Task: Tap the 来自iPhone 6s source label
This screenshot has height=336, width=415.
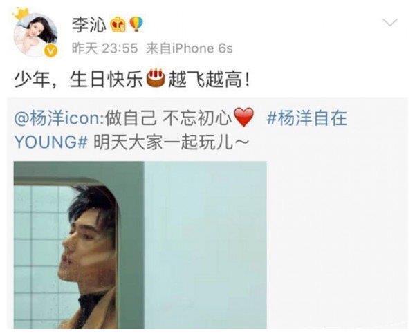Action: [x=189, y=48]
